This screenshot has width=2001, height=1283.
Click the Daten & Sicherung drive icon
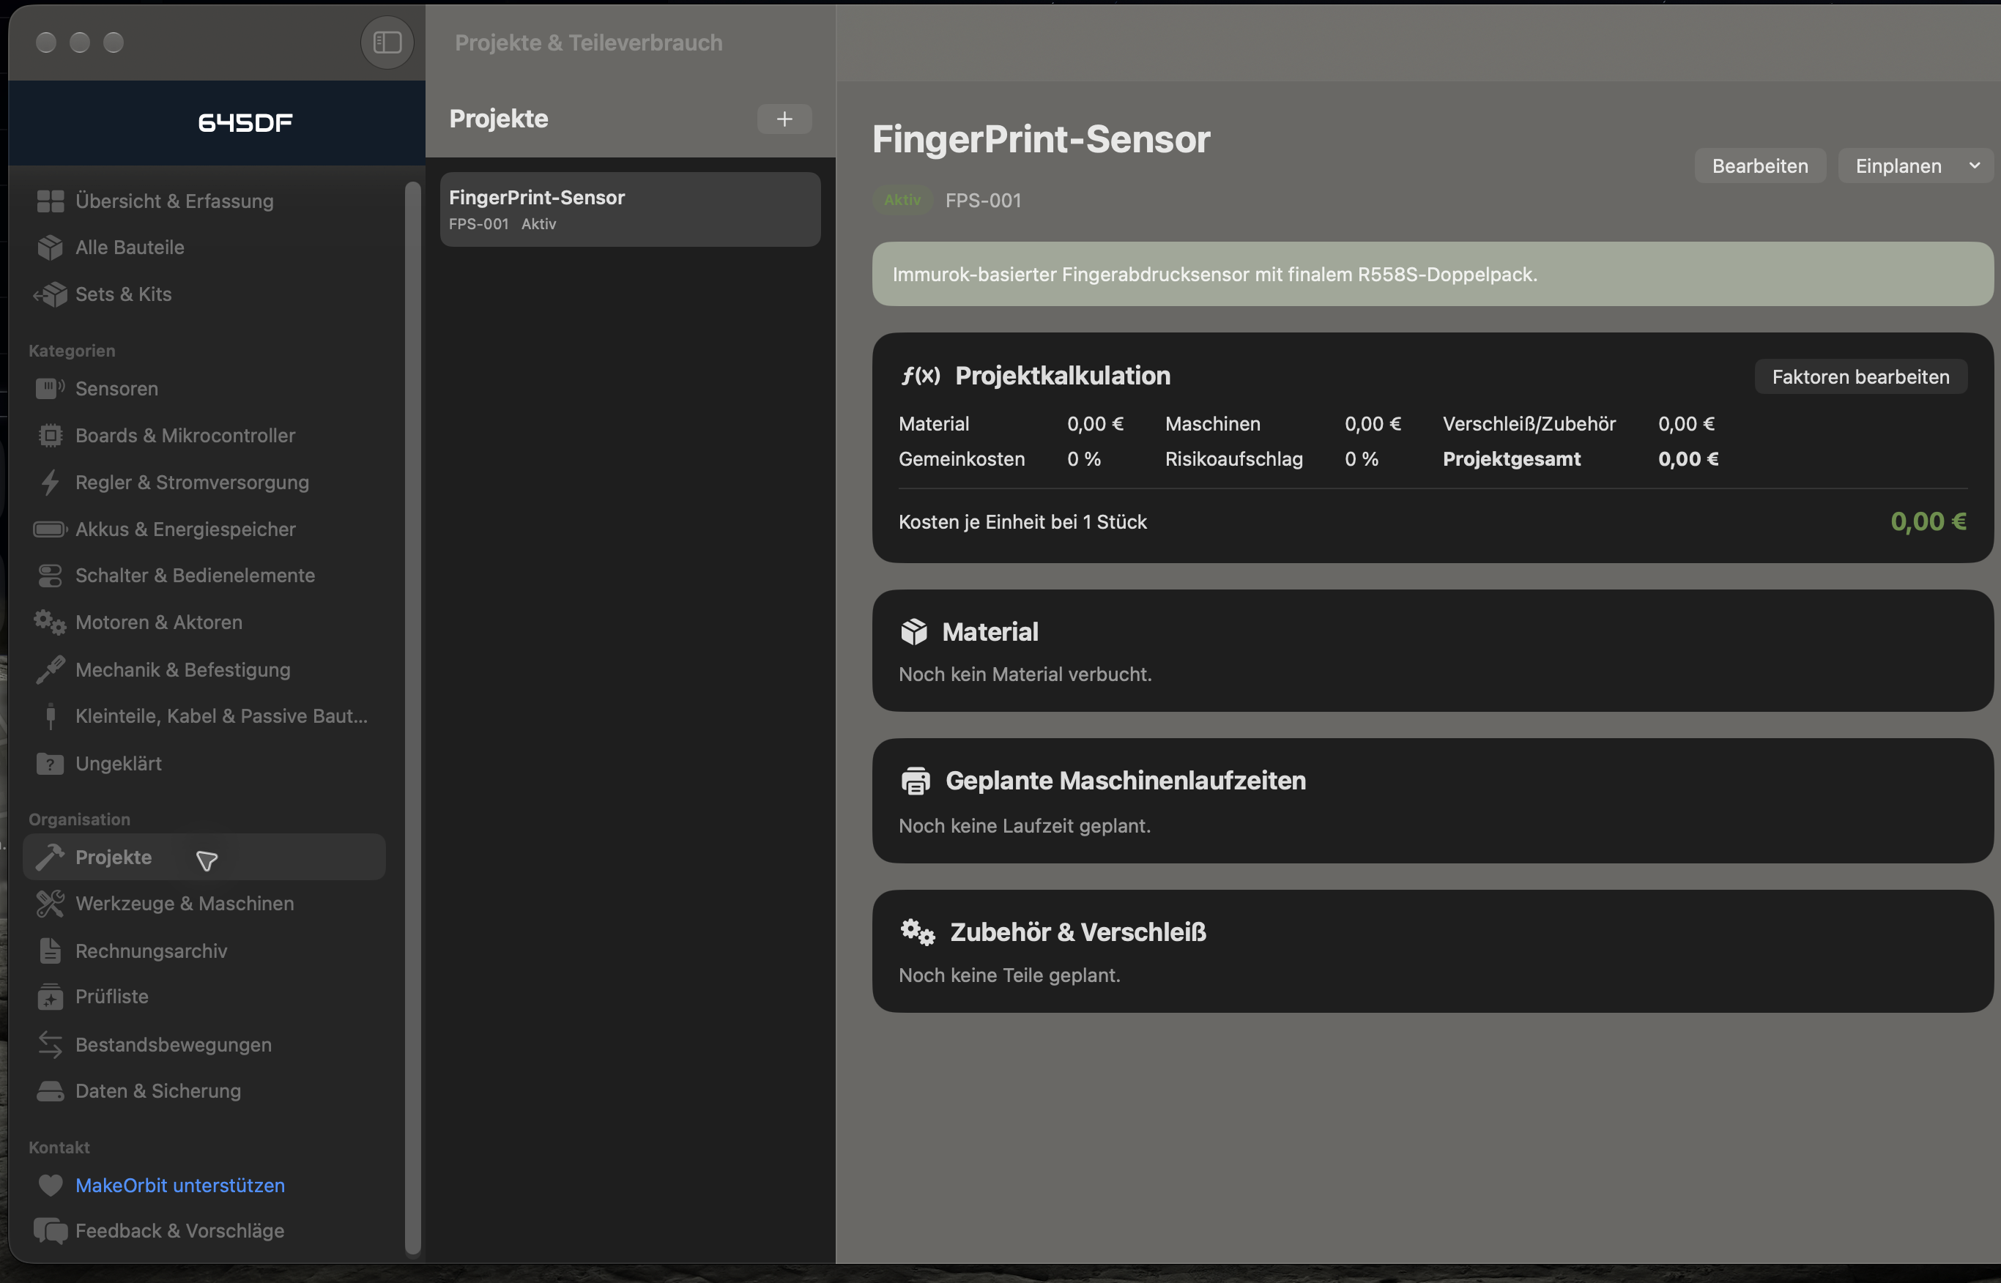click(50, 1090)
